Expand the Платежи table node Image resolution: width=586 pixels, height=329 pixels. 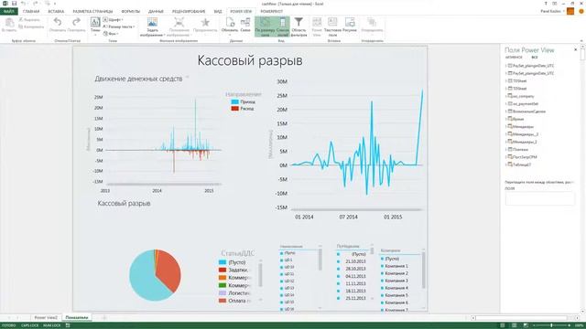tap(506, 149)
